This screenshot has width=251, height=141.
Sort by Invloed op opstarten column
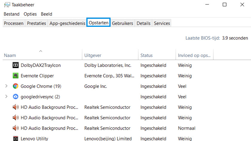click(x=194, y=55)
